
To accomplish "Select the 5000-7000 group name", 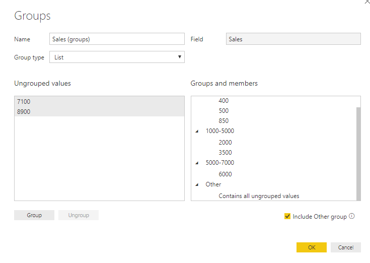I will pyautogui.click(x=219, y=163).
